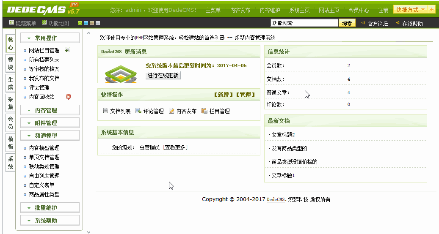Expand the 内容管理 menu section

50,110
